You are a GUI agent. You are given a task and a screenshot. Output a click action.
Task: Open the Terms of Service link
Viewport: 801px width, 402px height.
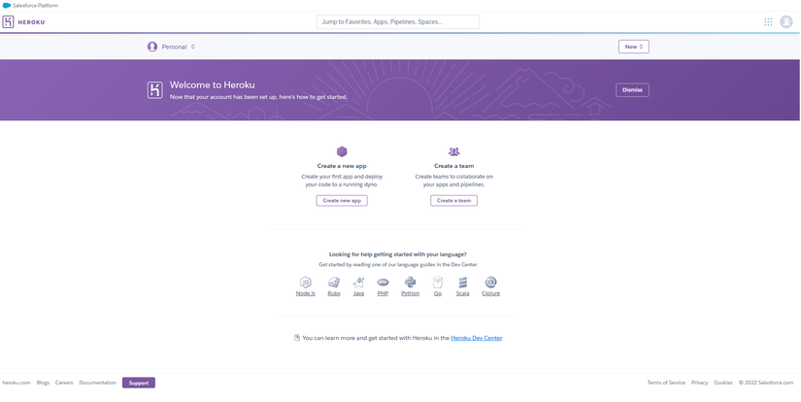click(x=666, y=383)
